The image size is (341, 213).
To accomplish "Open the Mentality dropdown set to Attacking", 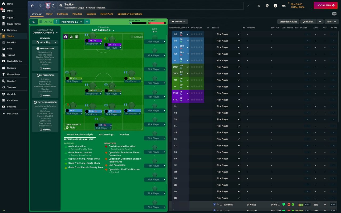I will point(45,42).
